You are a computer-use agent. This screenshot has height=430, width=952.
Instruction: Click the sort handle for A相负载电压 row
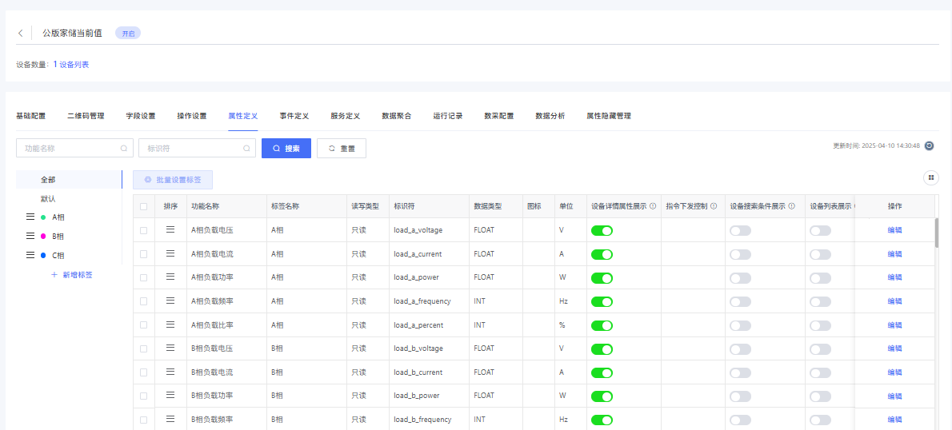tap(170, 230)
